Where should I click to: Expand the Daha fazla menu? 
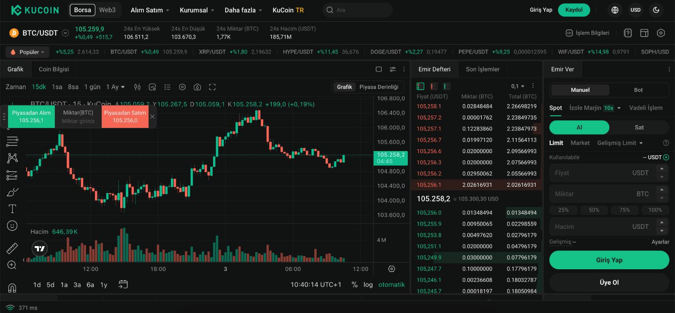[x=243, y=10]
